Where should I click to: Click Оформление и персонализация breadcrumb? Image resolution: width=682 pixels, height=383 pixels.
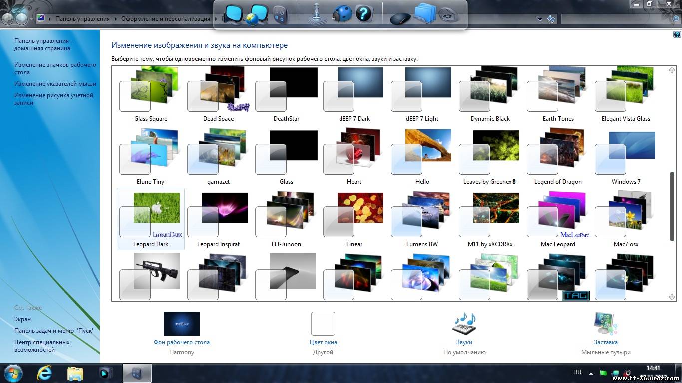click(166, 19)
